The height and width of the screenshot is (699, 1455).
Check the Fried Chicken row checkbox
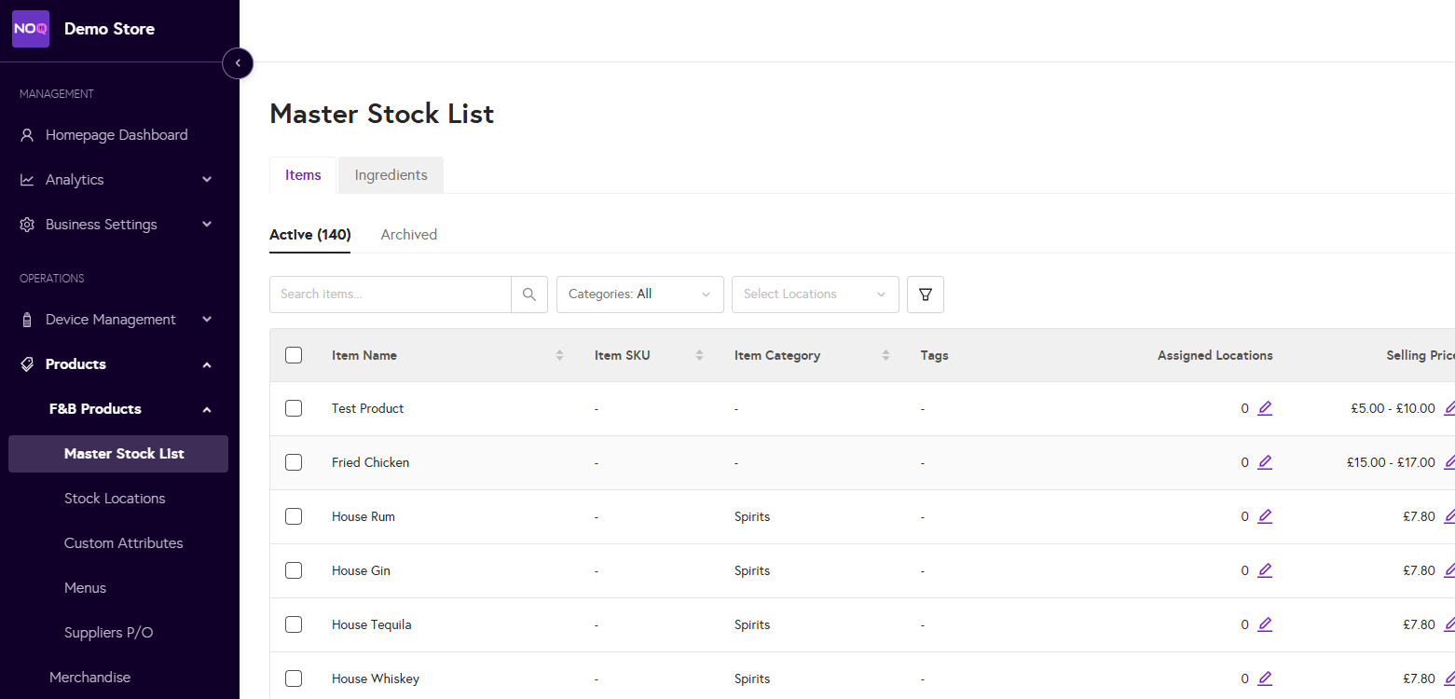pyautogui.click(x=294, y=462)
